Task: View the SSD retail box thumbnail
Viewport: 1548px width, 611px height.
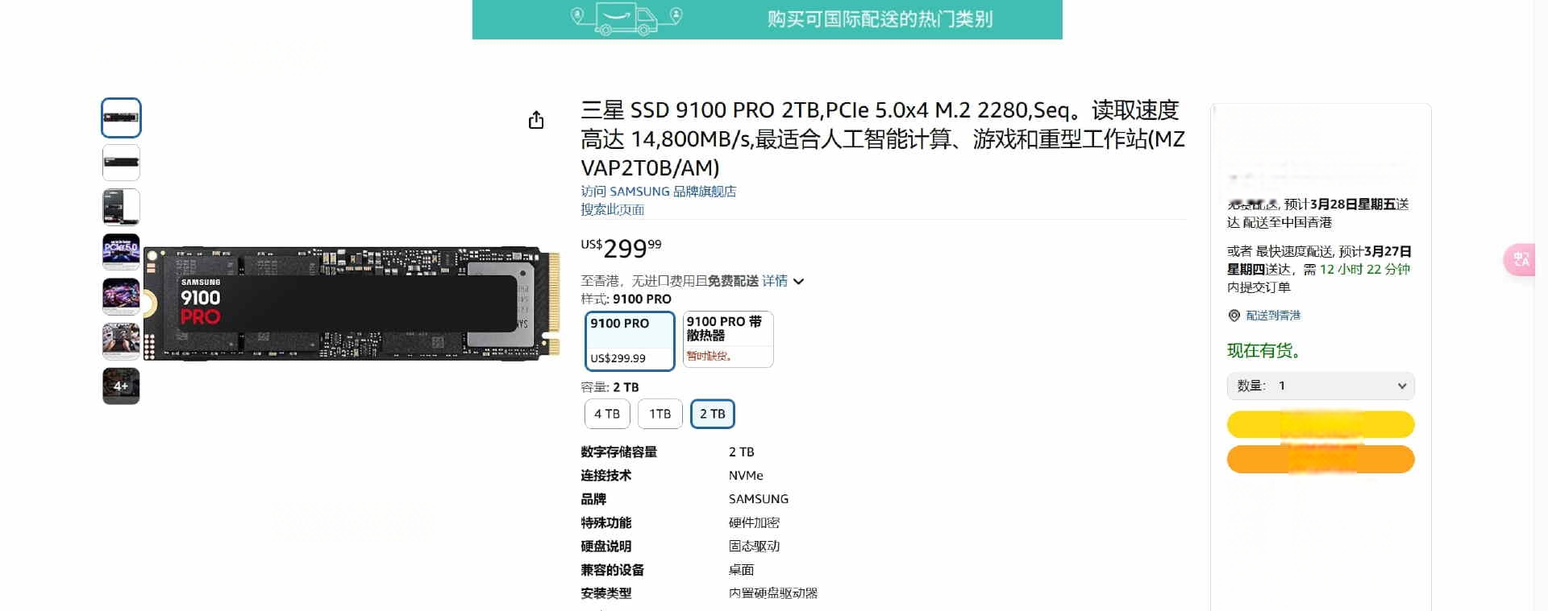Action: point(121,207)
